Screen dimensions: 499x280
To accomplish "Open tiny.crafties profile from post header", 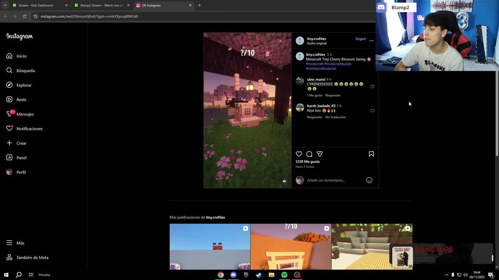I will tap(317, 38).
